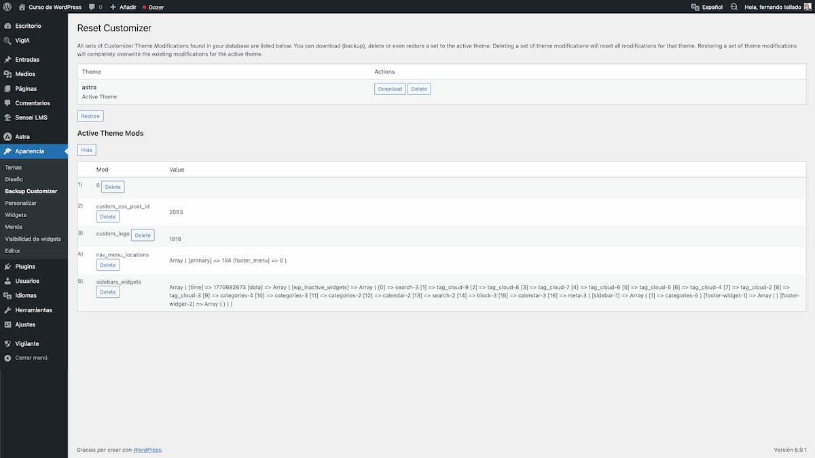
Task: Click the Actions column header
Action: pyautogui.click(x=384, y=71)
